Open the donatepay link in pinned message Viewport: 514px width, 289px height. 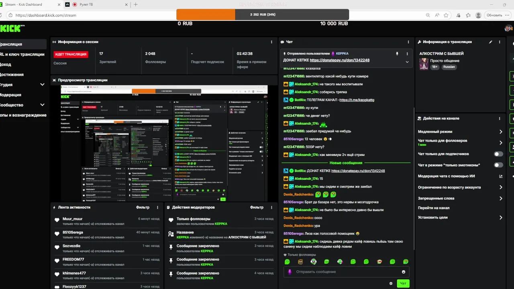tap(340, 60)
